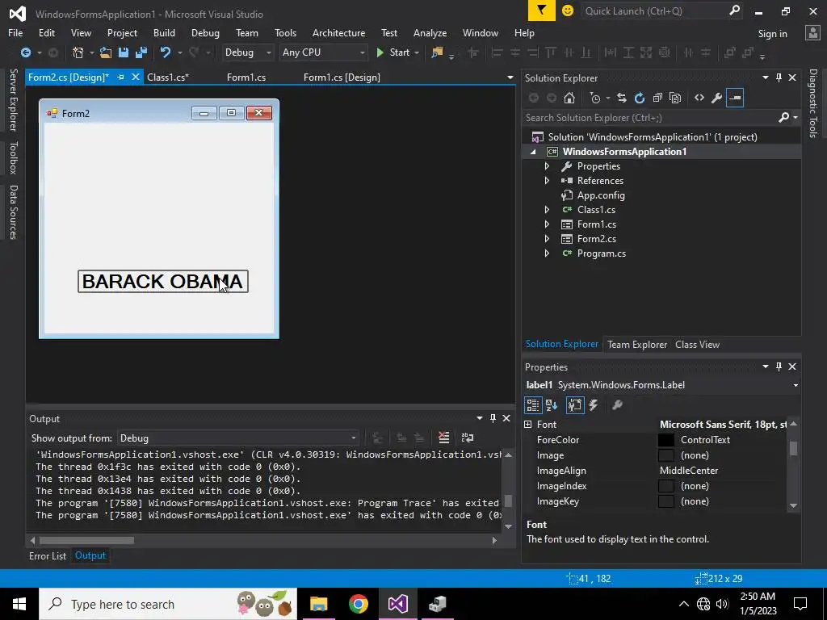Toggle Alphabetical sort in Properties panel
The width and height of the screenshot is (827, 620).
(552, 405)
